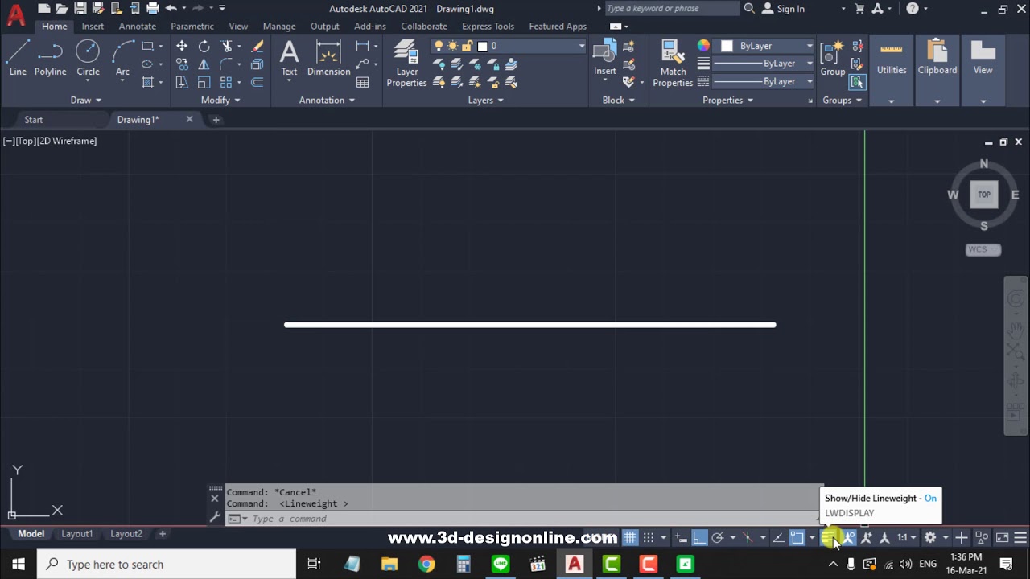1030x579 pixels.
Task: Click the Move tool icon
Action: [x=182, y=47]
